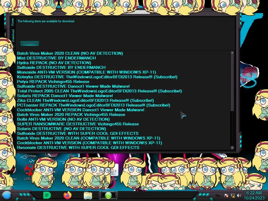Switch to the lime-icon running app on taskbar
This screenshot has width=268, height=201.
(108, 195)
